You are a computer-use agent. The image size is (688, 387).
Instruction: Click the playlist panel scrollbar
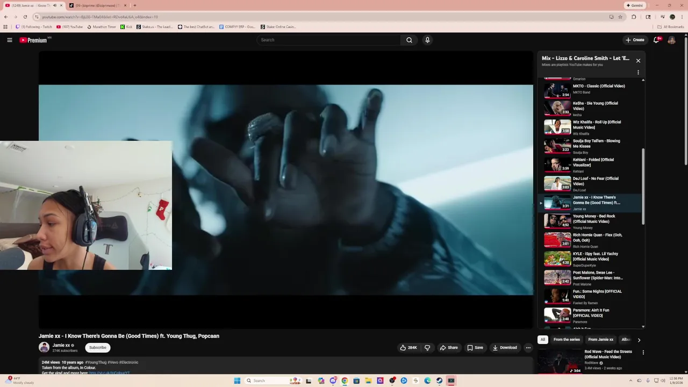643,187
